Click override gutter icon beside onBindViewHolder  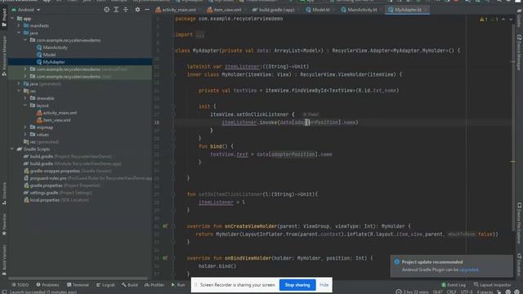(x=165, y=258)
